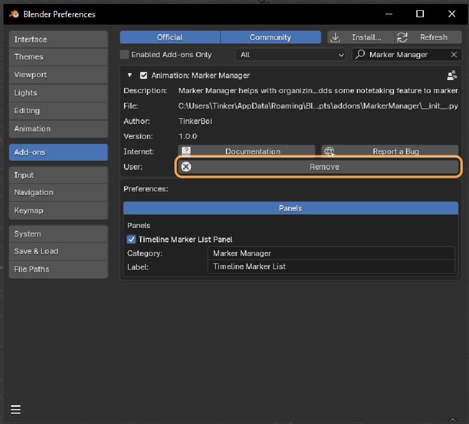Click the Install download button
The height and width of the screenshot is (424, 469).
pyautogui.click(x=360, y=37)
